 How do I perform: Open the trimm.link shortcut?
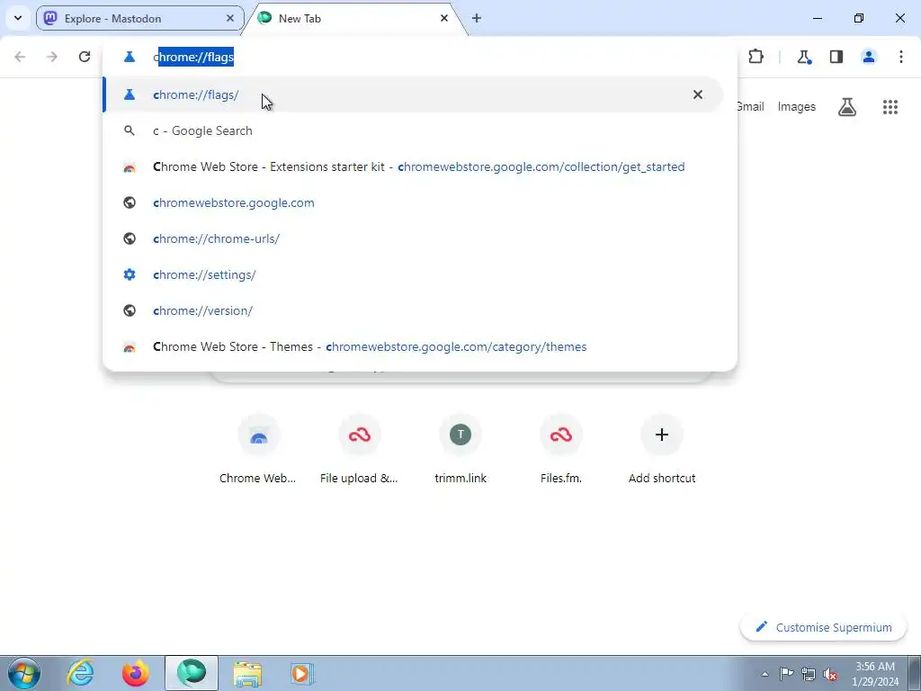(x=460, y=449)
